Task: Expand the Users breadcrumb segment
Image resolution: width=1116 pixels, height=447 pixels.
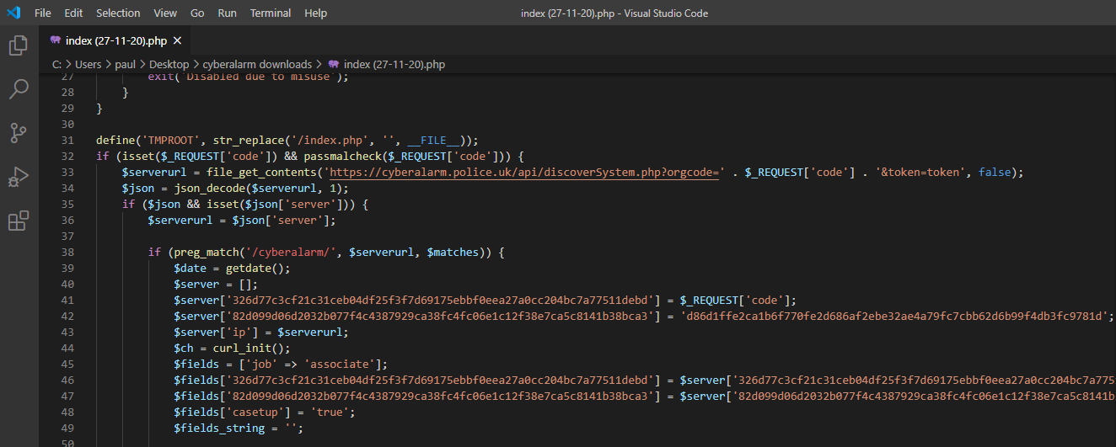Action: [x=88, y=64]
